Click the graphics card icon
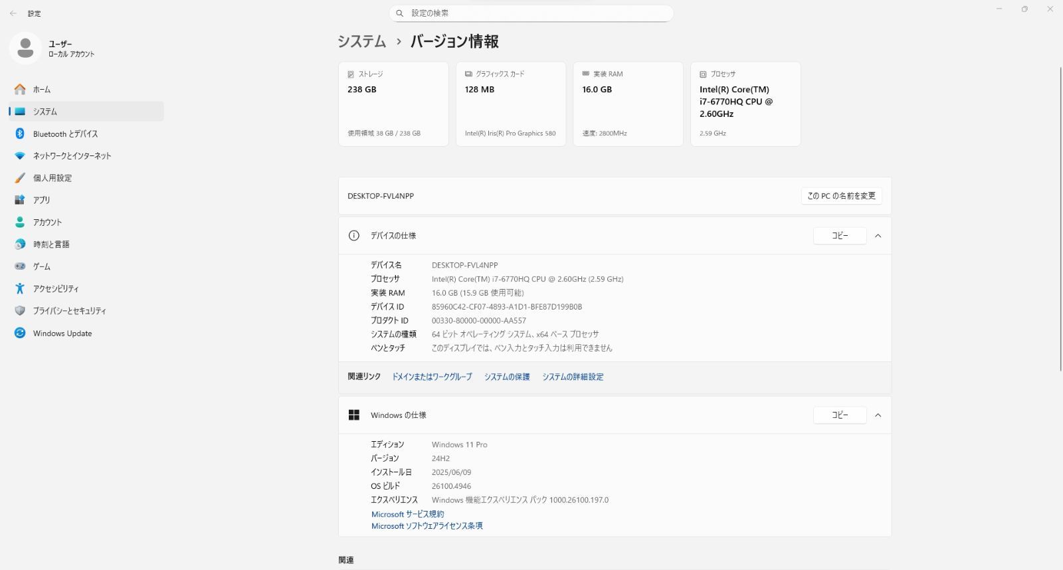The width and height of the screenshot is (1063, 570). 468,74
